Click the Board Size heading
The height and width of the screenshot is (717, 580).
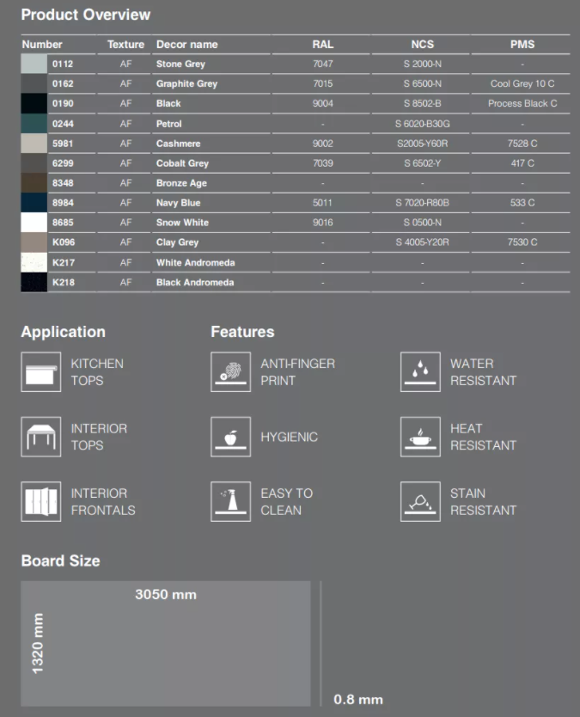tap(60, 561)
